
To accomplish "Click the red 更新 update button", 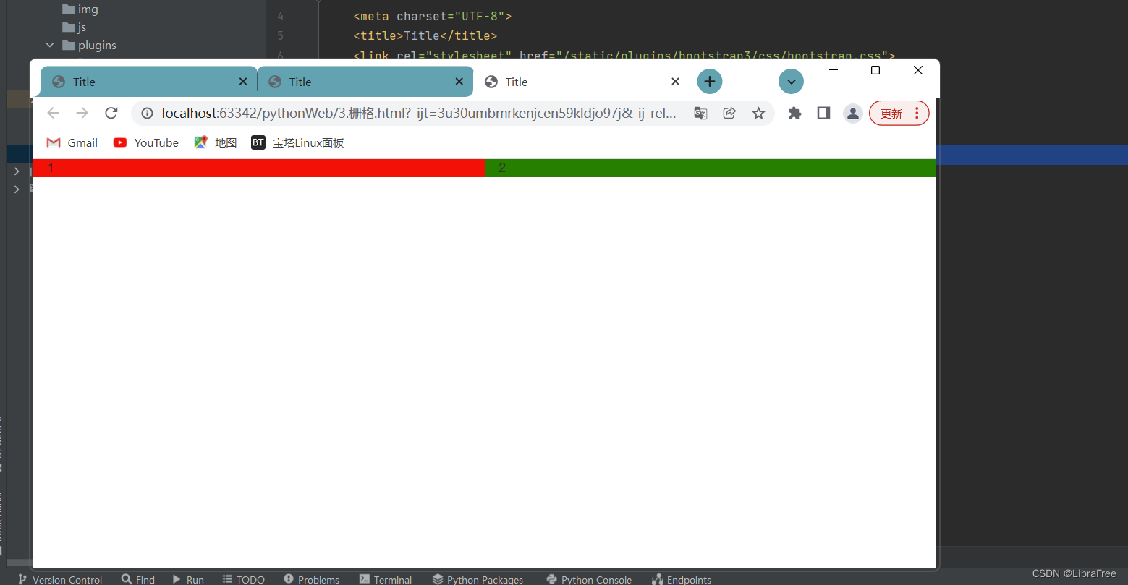I will tap(891, 114).
